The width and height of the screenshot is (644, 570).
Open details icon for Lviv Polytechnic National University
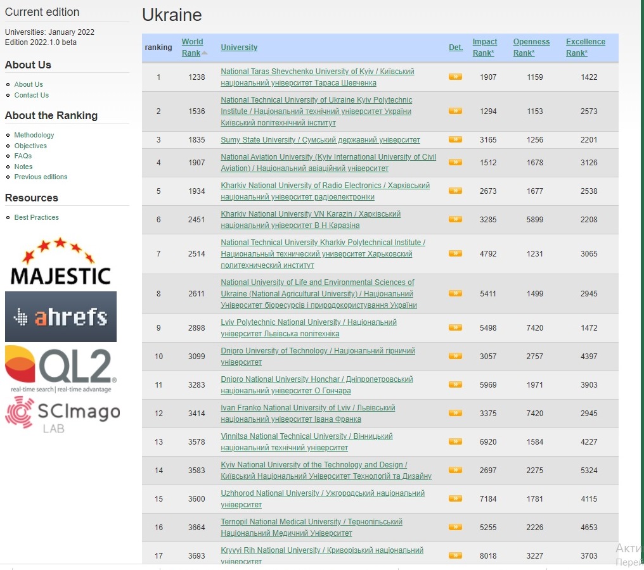point(455,327)
